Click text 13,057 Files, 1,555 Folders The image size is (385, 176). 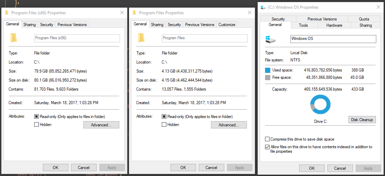tap(184, 89)
